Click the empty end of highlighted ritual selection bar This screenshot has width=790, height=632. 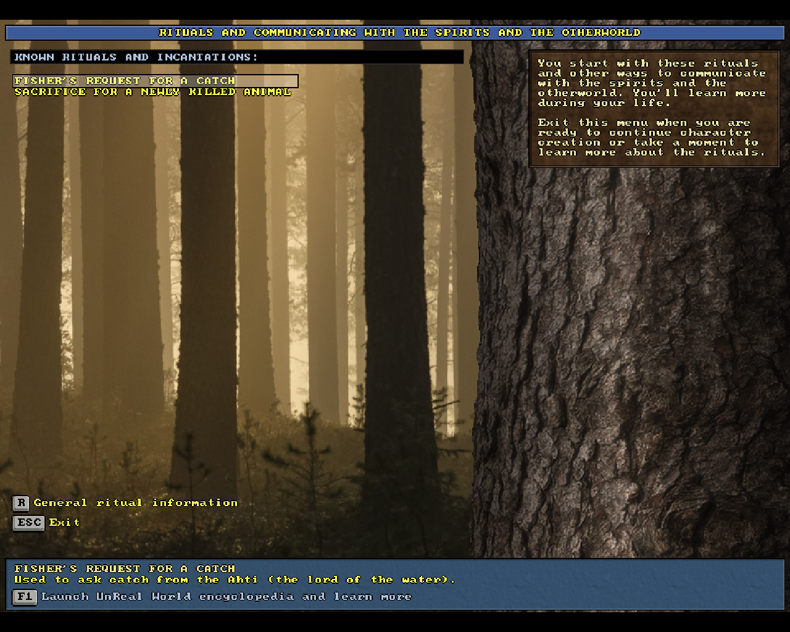[268, 81]
